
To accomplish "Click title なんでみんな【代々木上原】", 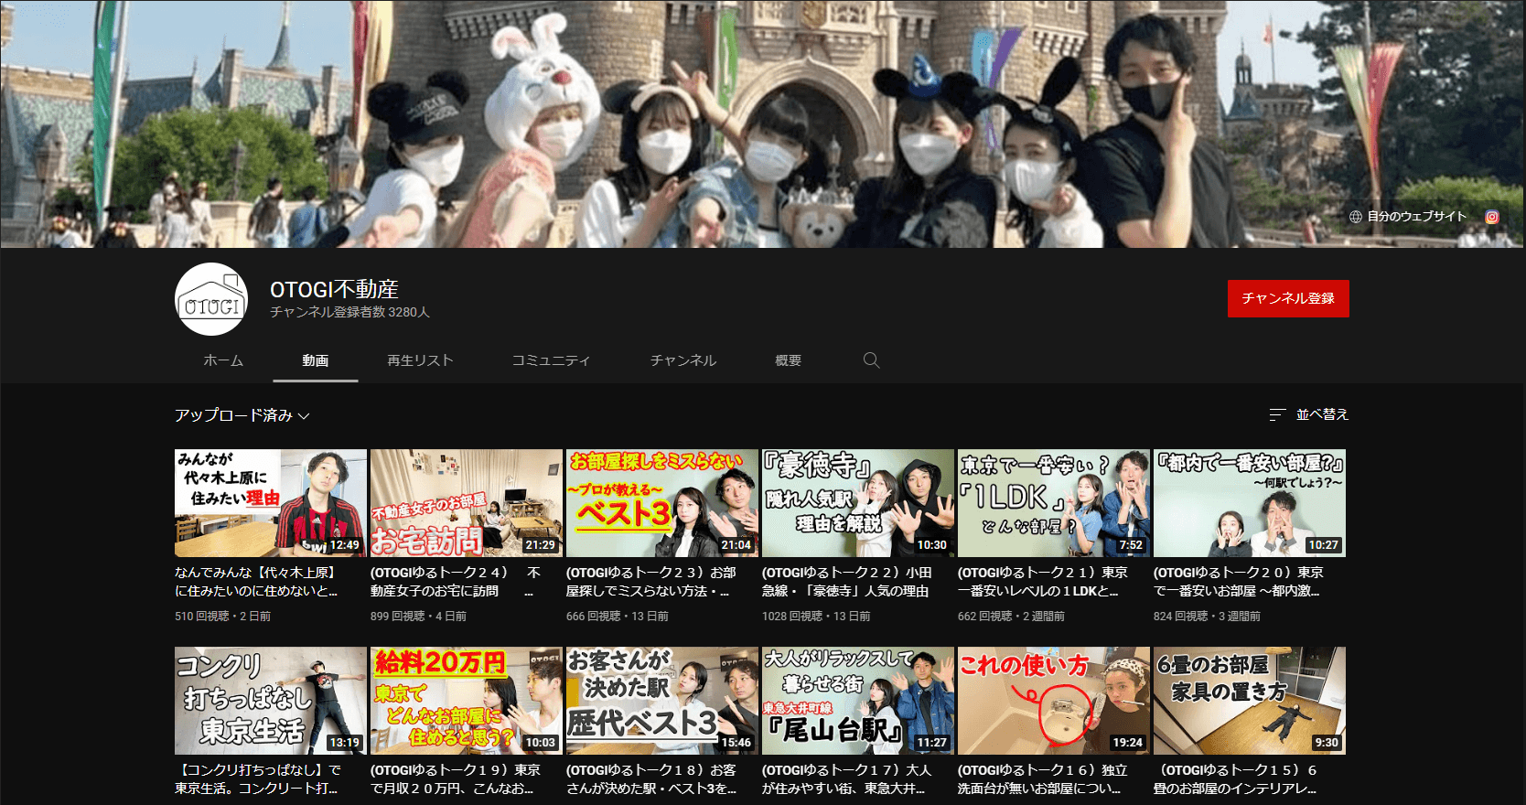I will (257, 582).
